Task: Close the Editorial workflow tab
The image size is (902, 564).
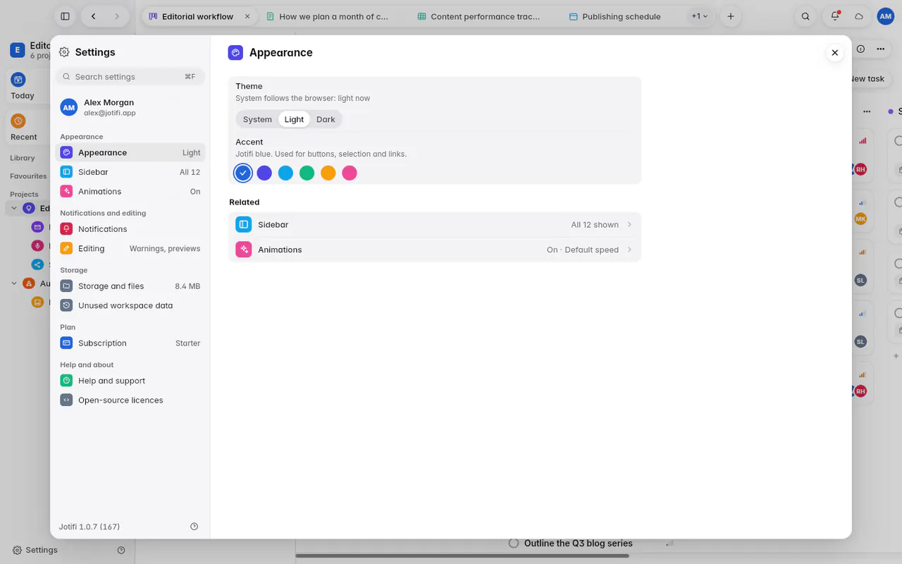Action: (247, 16)
